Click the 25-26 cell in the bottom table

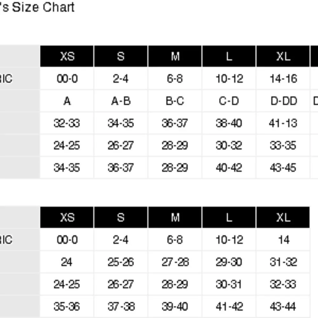point(121,262)
